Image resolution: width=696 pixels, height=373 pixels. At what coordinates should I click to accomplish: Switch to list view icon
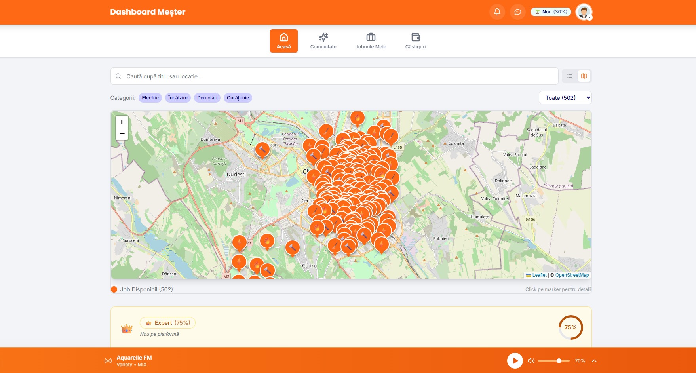tap(569, 76)
